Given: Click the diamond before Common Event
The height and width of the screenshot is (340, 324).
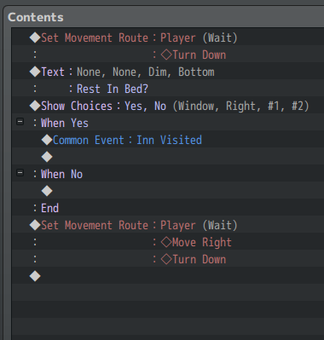Looking at the screenshot, I should pos(47,140).
